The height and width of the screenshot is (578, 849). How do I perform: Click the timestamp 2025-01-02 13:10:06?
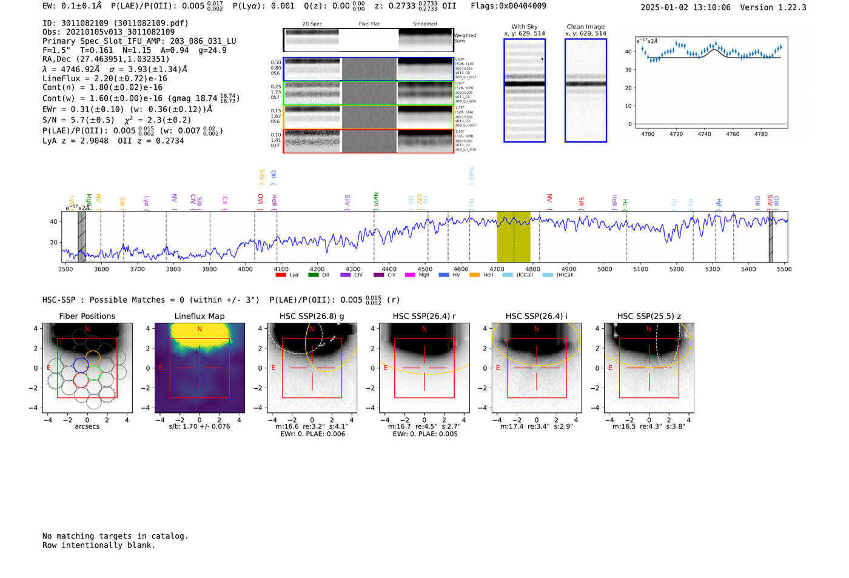click(x=686, y=7)
